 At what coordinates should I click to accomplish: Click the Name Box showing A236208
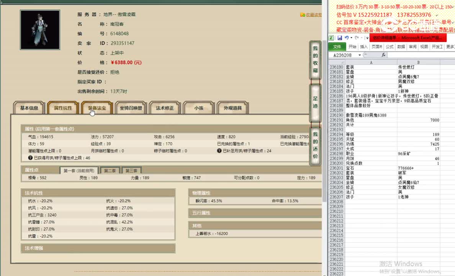click(x=343, y=55)
